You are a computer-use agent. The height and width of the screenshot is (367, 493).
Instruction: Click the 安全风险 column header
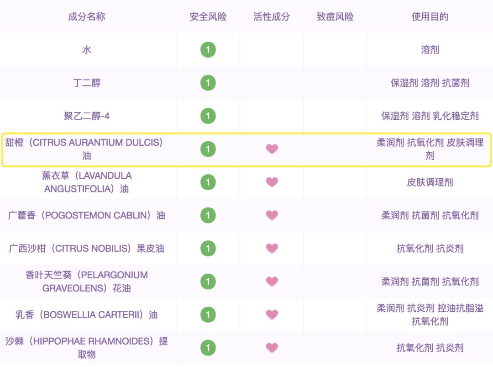[208, 17]
